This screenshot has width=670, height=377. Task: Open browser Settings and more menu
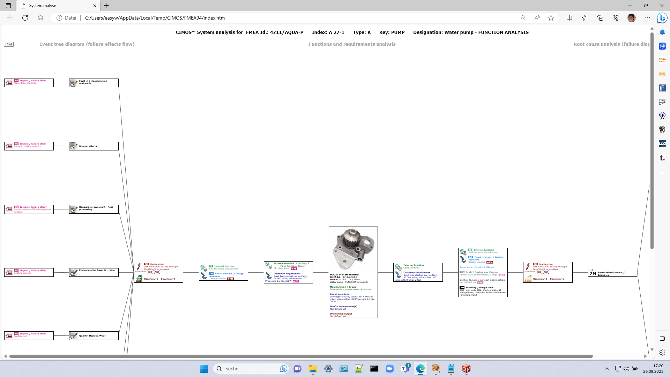tap(648, 18)
